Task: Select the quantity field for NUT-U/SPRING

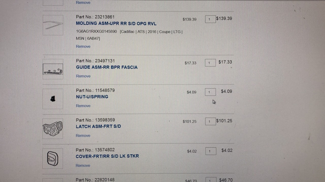Action: click(210, 92)
